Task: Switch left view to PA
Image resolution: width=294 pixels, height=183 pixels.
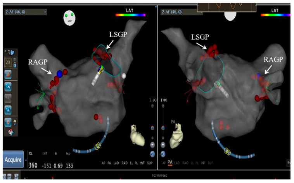Action: [x=109, y=163]
